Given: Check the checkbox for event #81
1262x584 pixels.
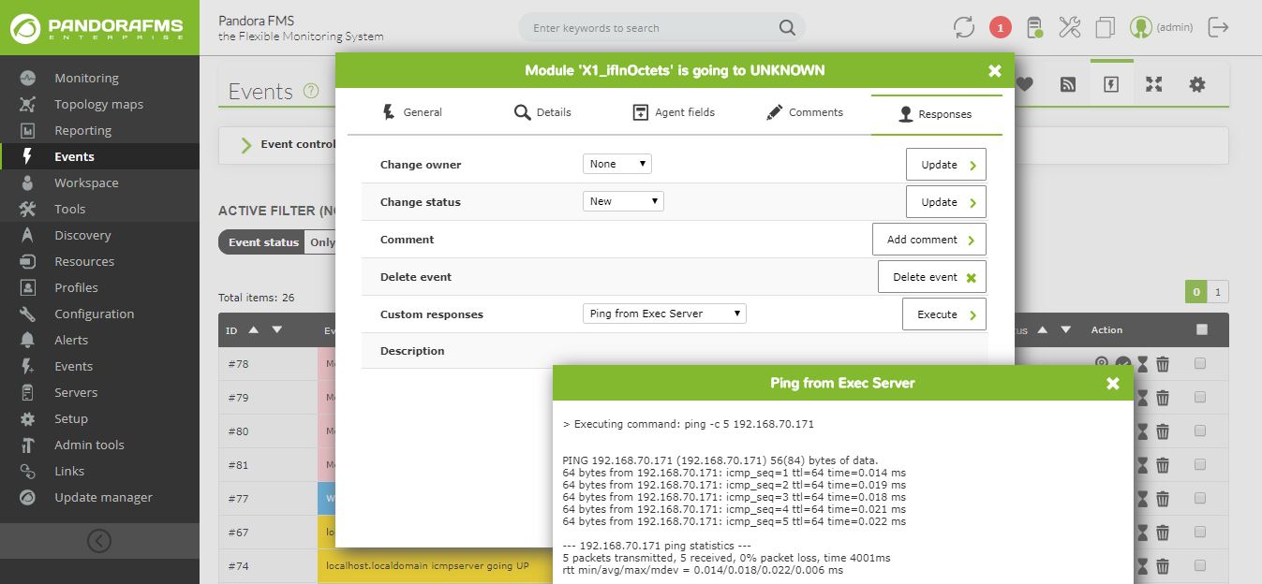Looking at the screenshot, I should pyautogui.click(x=1200, y=465).
